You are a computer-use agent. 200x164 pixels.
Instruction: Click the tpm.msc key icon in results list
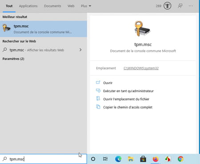6,28
